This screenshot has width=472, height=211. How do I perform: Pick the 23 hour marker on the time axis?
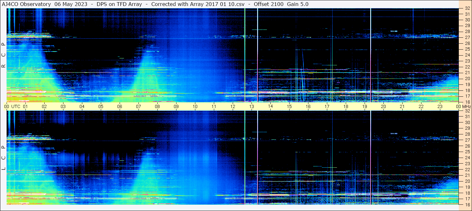click(x=440, y=106)
